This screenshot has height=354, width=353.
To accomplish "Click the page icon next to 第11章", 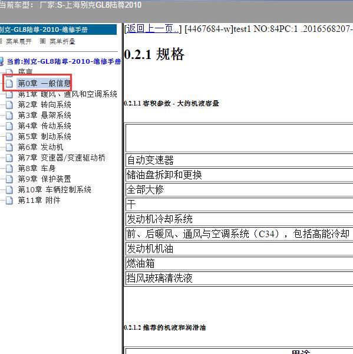I will click(9, 200).
